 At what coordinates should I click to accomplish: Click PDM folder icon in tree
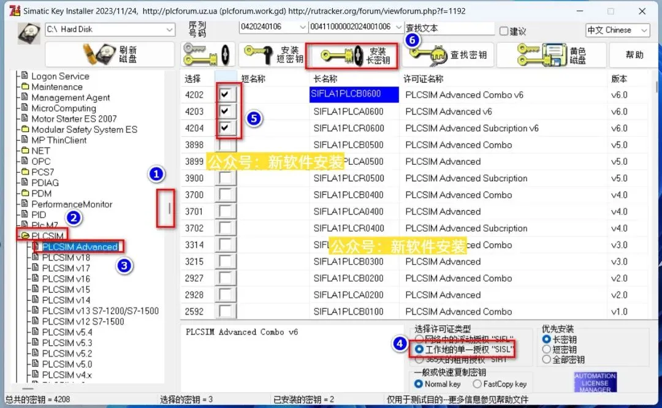(x=25, y=193)
